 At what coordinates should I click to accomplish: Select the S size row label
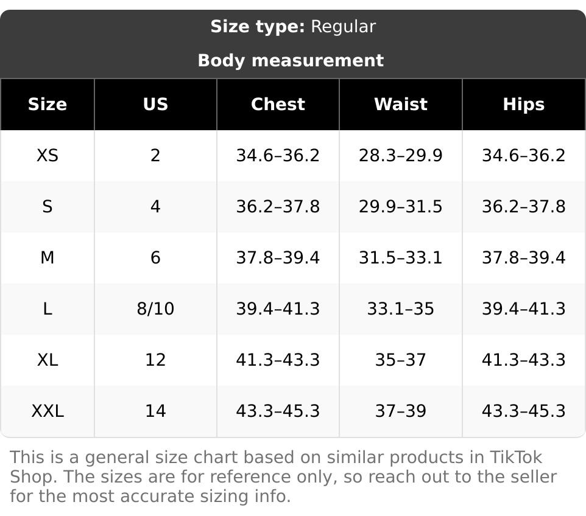tap(48, 206)
